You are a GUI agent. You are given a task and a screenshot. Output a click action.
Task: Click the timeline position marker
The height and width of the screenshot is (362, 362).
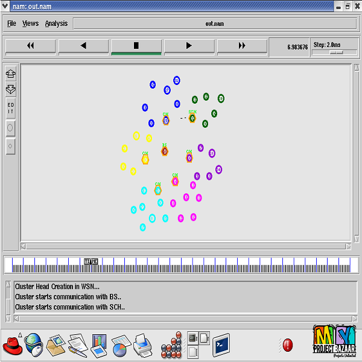[91, 261]
